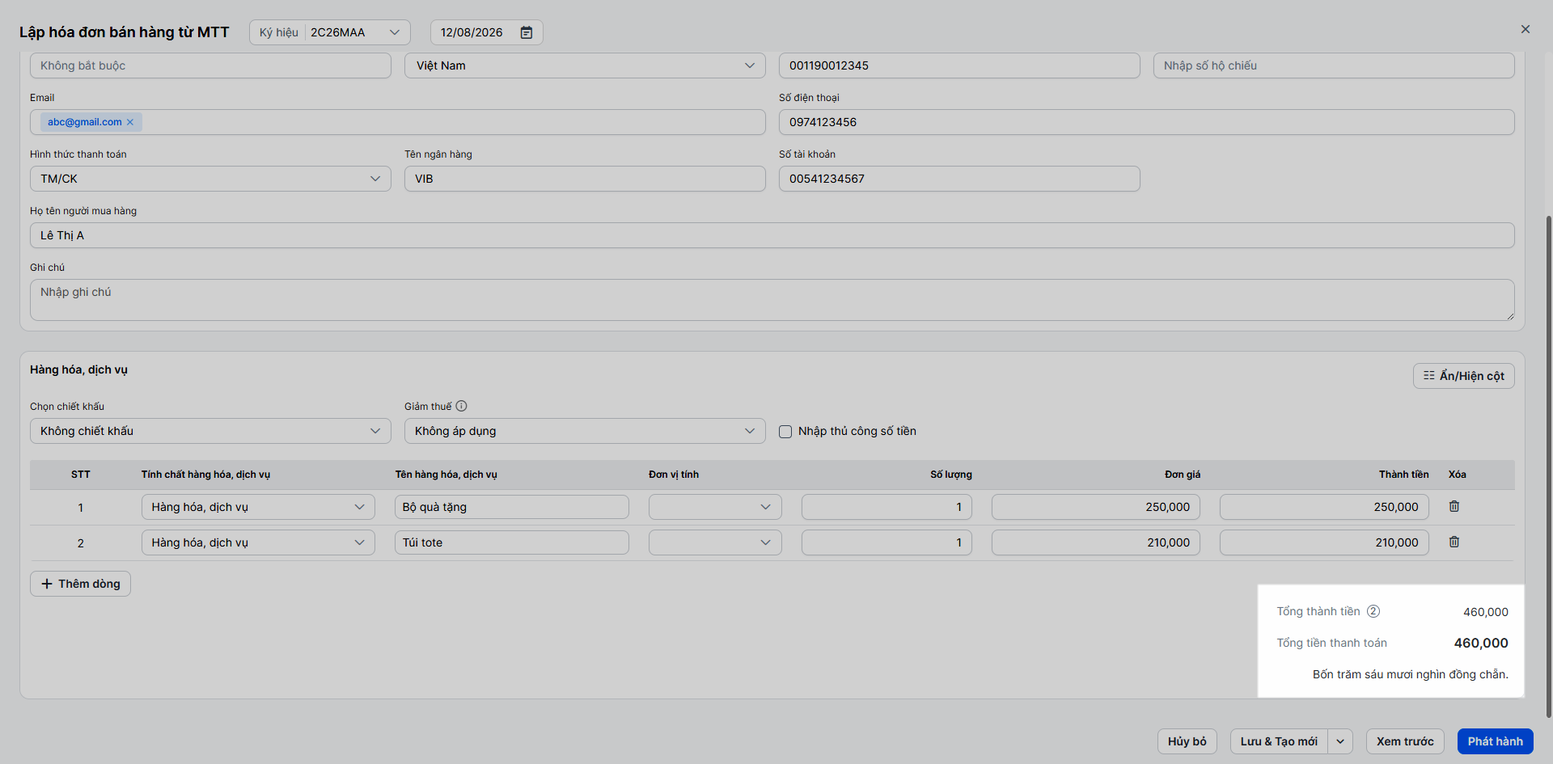Click the vertical scrollbar of the dialog
The image size is (1553, 764).
[x=1548, y=466]
